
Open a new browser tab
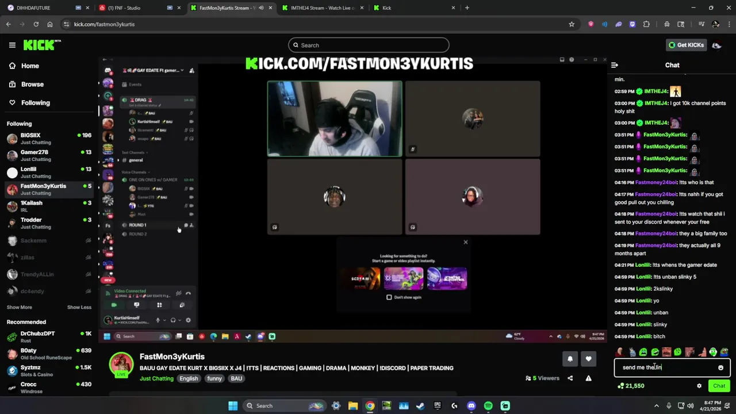[x=467, y=8]
